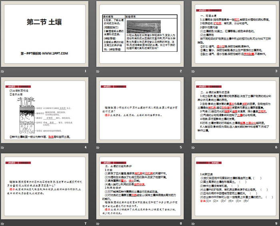Click the animation star icon under slide 3

point(193,71)
